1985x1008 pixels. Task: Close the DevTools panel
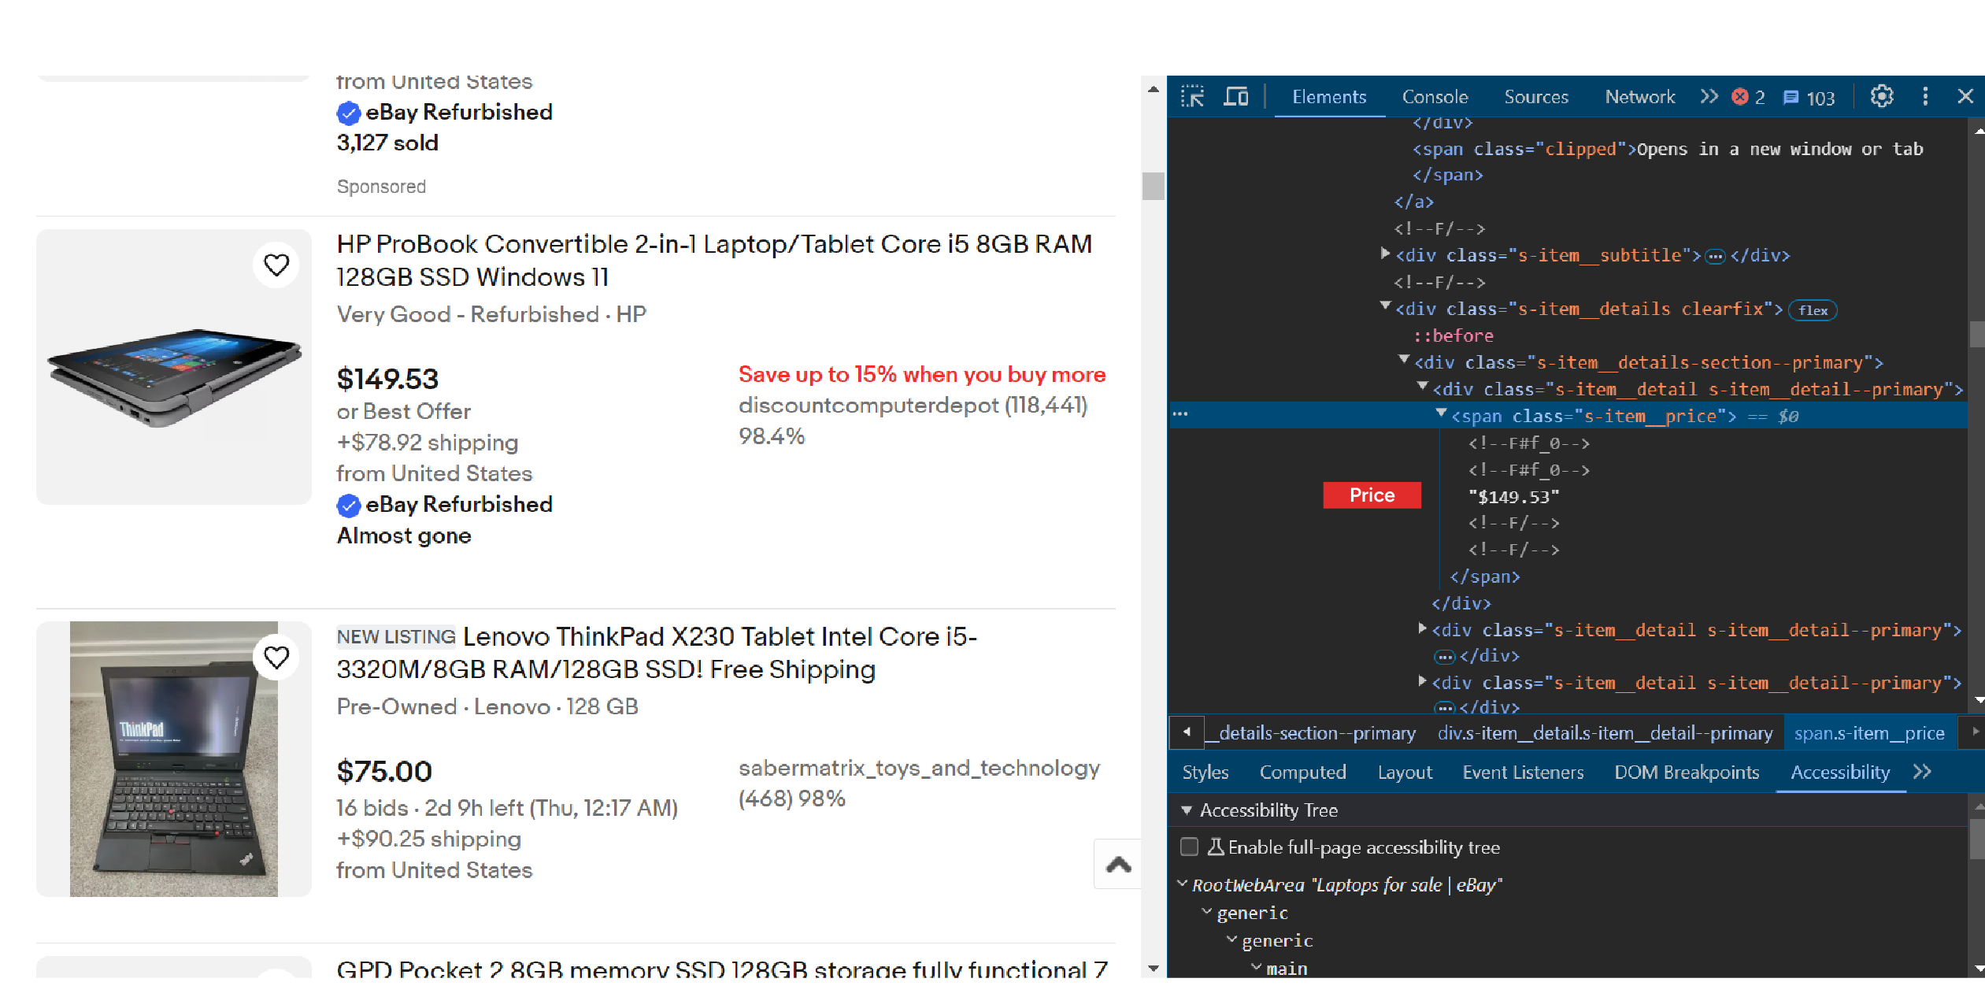click(x=1965, y=97)
